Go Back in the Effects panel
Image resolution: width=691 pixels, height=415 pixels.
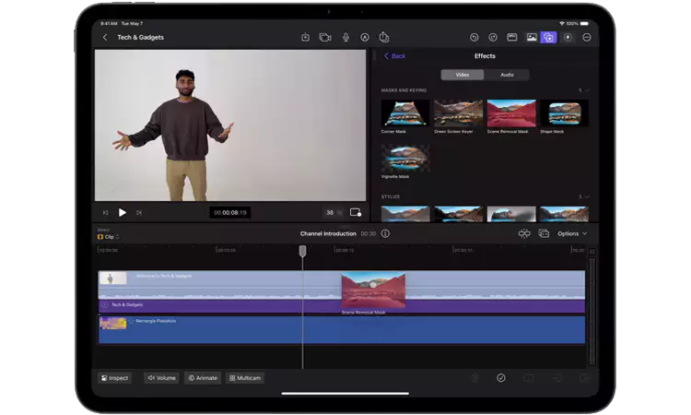point(394,56)
